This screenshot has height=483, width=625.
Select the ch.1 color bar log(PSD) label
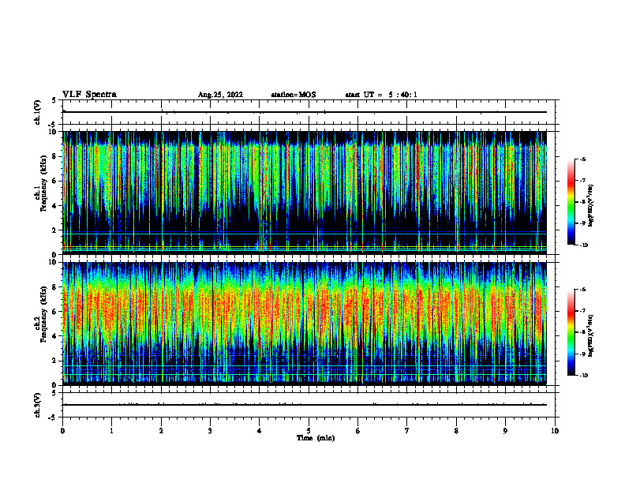coord(590,206)
